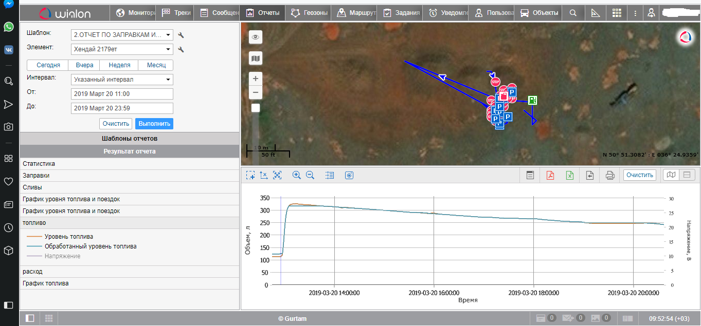Open WhatsApp in the browser sidebar

pos(9,27)
